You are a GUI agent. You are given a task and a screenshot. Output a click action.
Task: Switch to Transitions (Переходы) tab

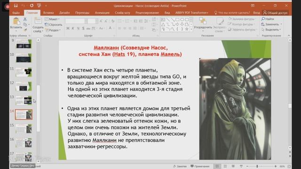click(82, 13)
